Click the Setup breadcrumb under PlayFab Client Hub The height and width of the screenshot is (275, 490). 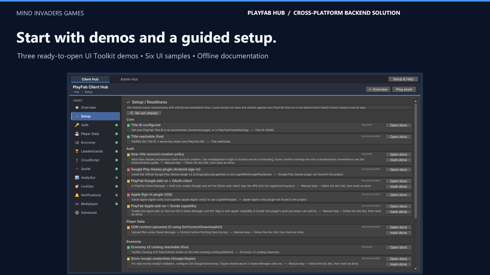tap(89, 92)
